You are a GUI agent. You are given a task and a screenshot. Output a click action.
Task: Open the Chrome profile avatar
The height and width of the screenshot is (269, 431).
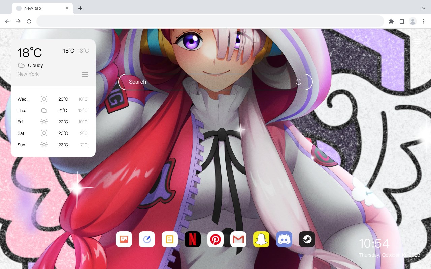pyautogui.click(x=413, y=21)
